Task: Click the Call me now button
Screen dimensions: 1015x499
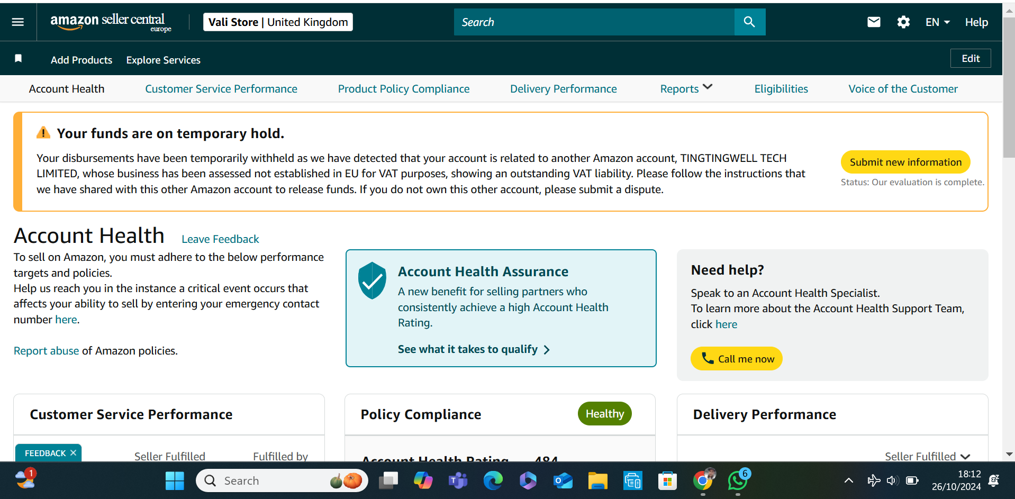Action: (736, 358)
